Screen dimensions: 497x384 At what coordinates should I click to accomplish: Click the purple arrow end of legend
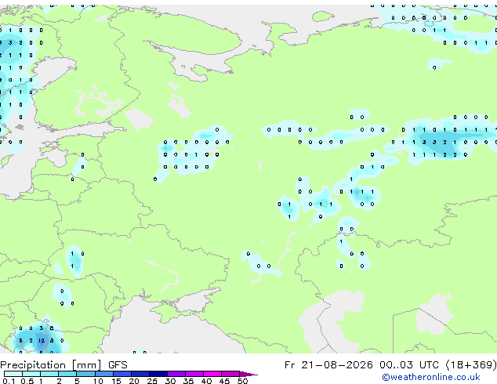pyautogui.click(x=248, y=374)
